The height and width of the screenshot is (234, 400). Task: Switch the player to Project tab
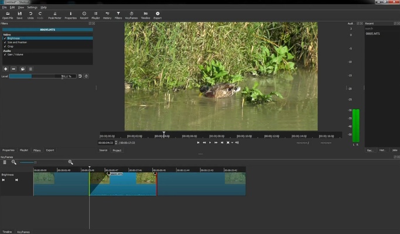[x=117, y=150]
